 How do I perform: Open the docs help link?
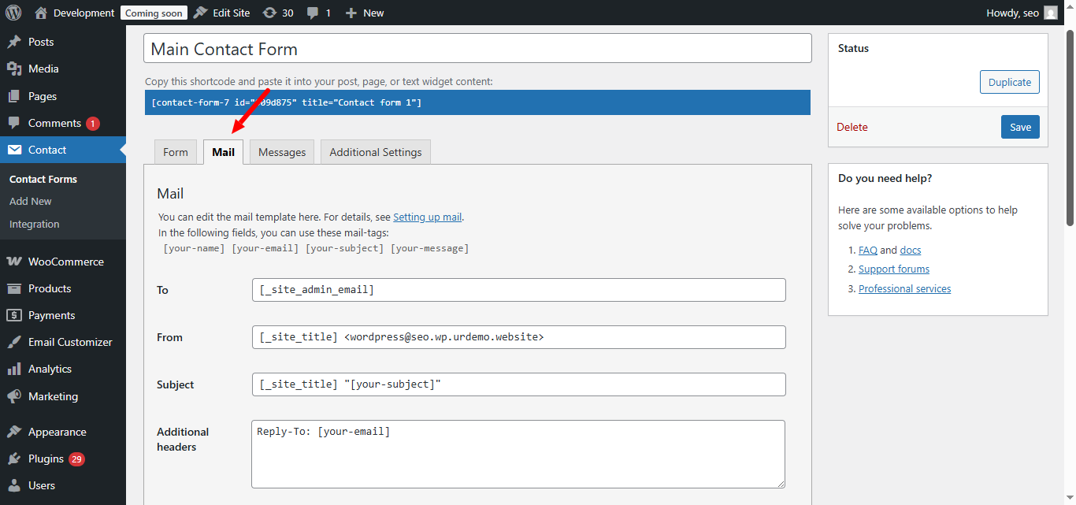[x=911, y=250]
